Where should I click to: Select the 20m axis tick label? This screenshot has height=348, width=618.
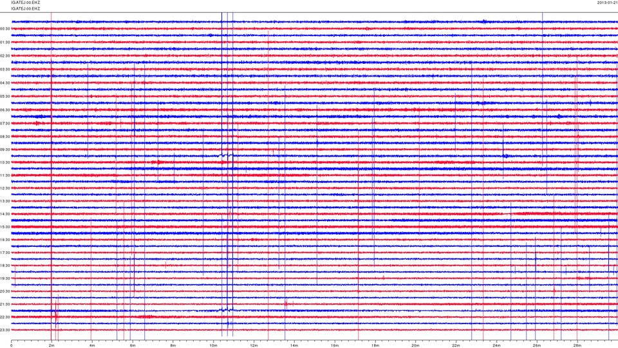coord(415,345)
